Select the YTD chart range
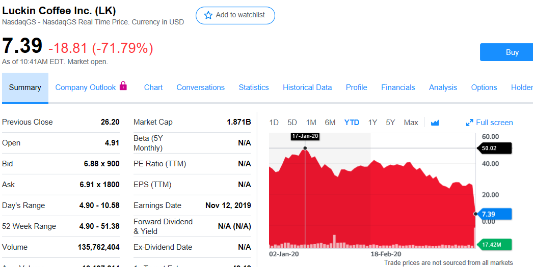Image resolution: width=534 pixels, height=267 pixels. coord(352,123)
